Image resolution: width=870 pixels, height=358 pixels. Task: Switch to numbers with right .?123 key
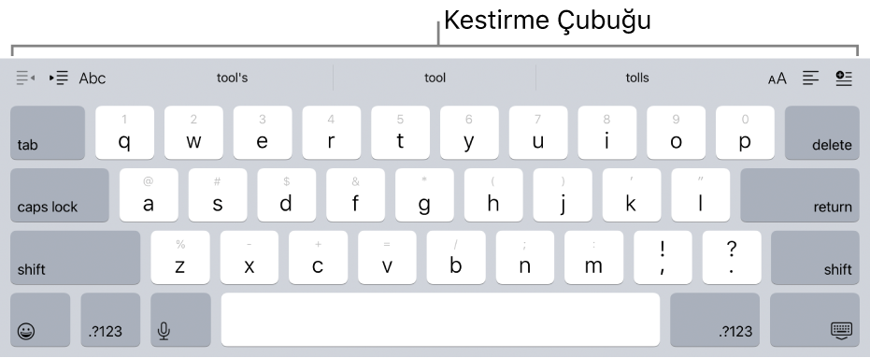click(x=715, y=320)
